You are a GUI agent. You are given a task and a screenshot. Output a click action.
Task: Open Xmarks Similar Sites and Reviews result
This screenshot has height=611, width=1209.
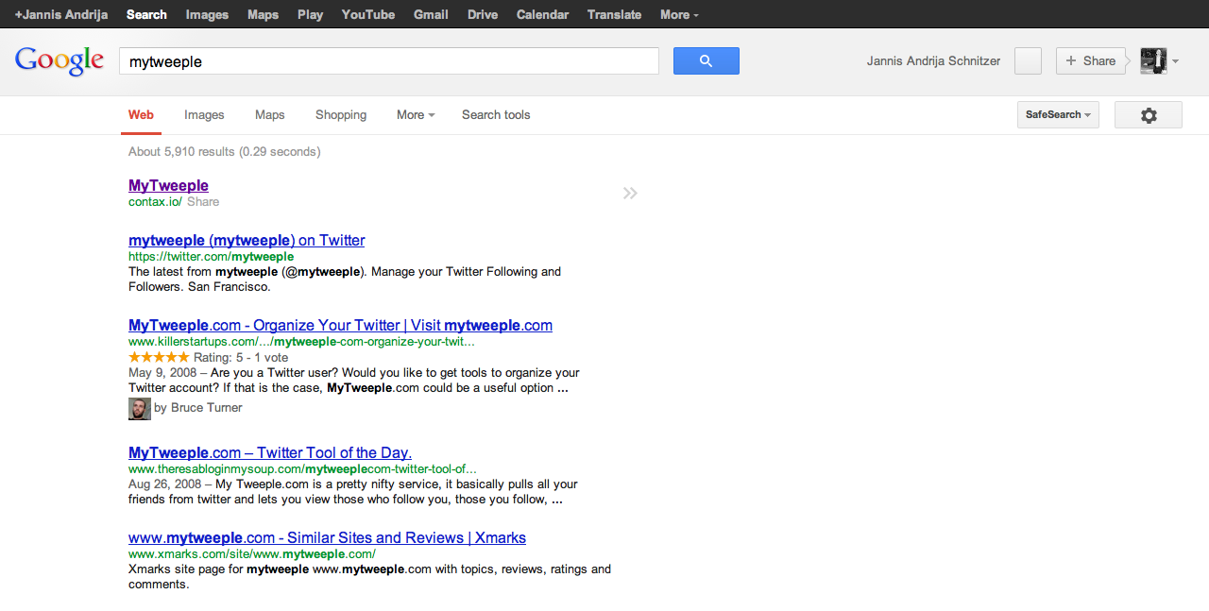click(x=327, y=537)
